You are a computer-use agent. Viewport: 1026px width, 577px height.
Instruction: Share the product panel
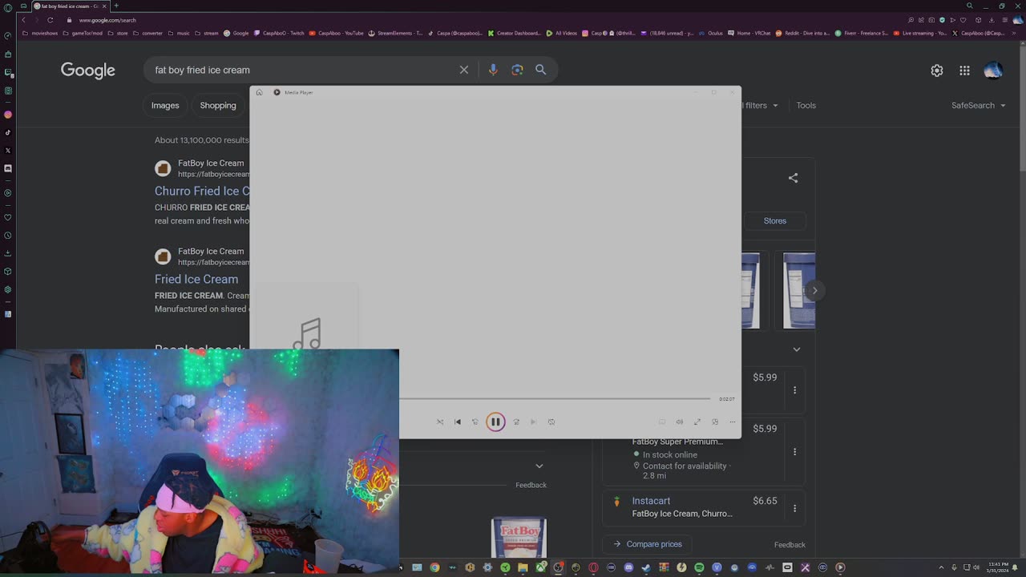(794, 178)
